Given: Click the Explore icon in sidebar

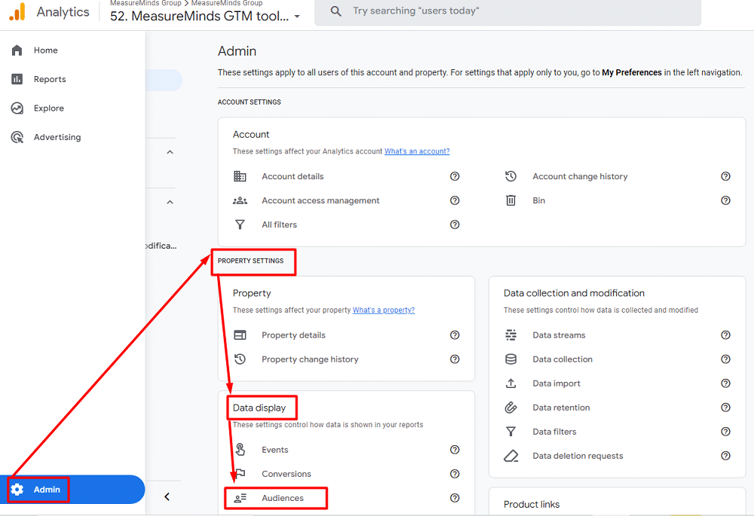Looking at the screenshot, I should (17, 108).
